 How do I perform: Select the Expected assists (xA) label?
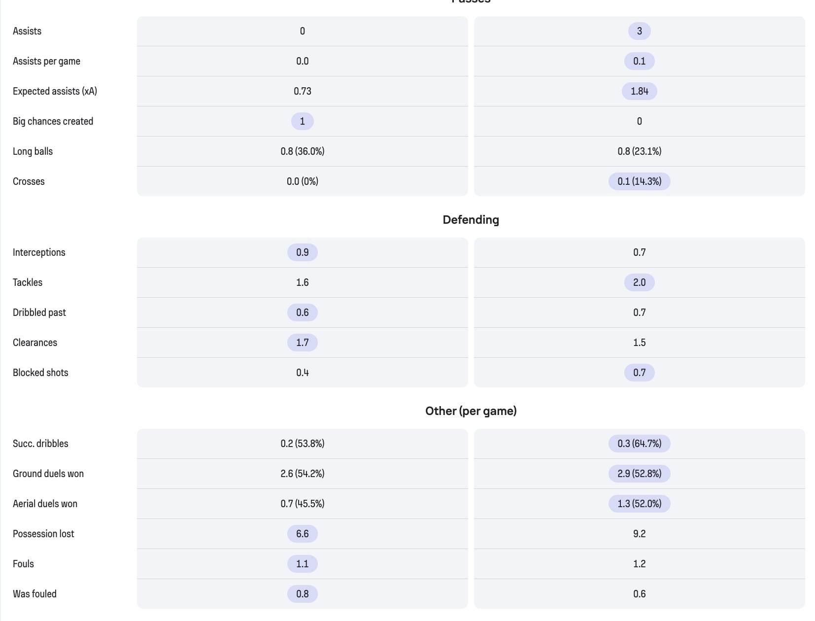55,91
